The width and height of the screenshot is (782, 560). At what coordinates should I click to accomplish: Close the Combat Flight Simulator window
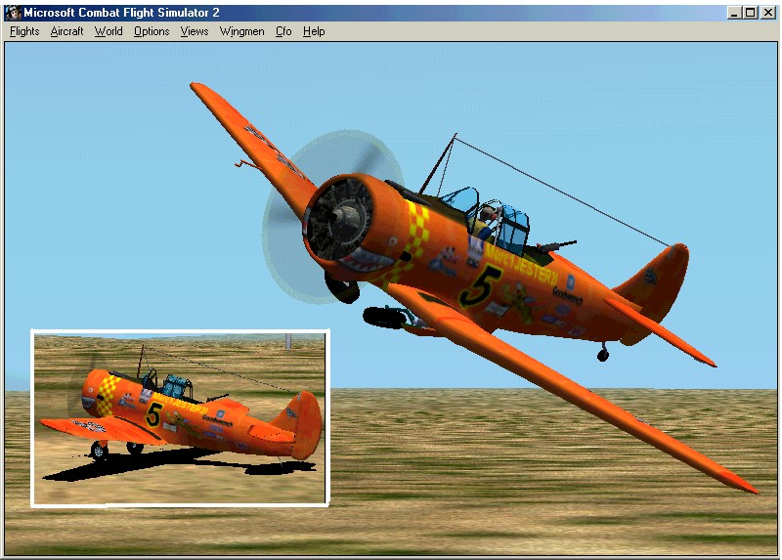(x=767, y=13)
